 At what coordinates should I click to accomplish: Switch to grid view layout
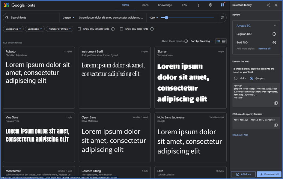218,41
